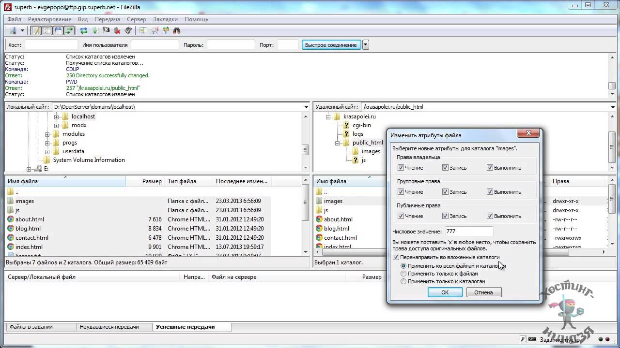Viewport: 620px width, 348px height.
Task: Expand the modules folder in local tree
Action: pyautogui.click(x=47, y=134)
